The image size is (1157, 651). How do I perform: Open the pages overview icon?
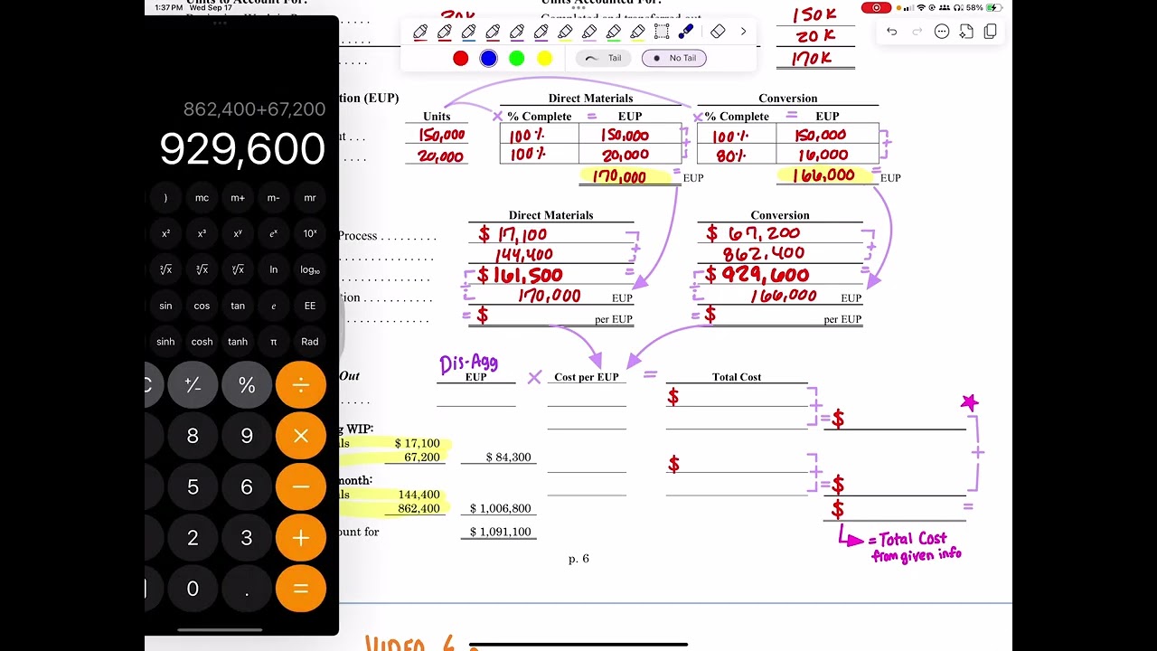991,32
